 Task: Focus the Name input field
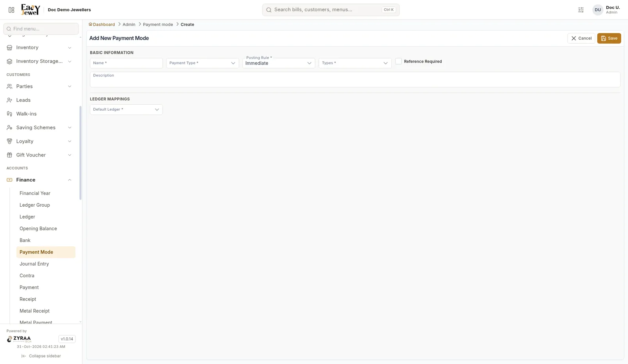126,63
